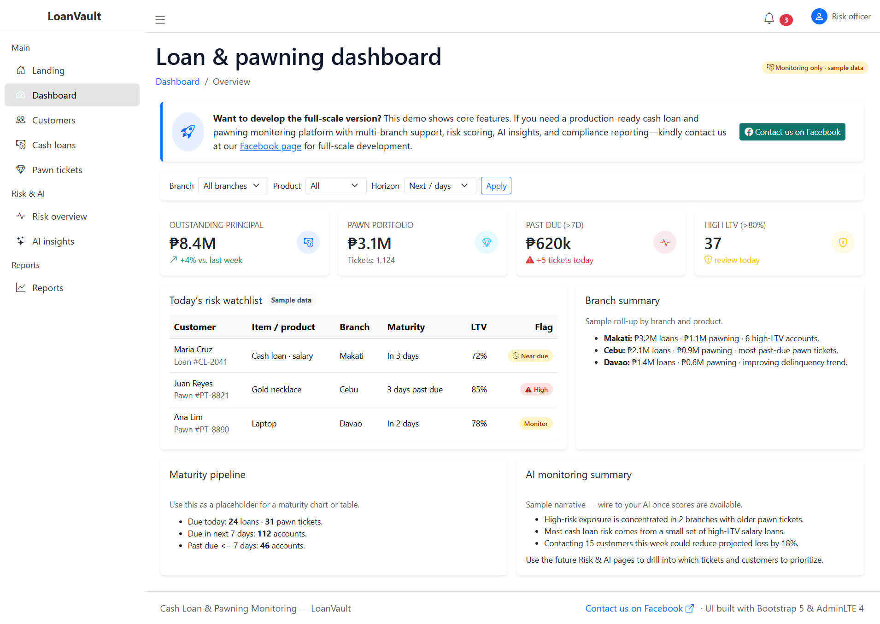The image size is (880, 624).
Task: Change Horizon using the Next 7 days dropdown
Action: coord(440,186)
